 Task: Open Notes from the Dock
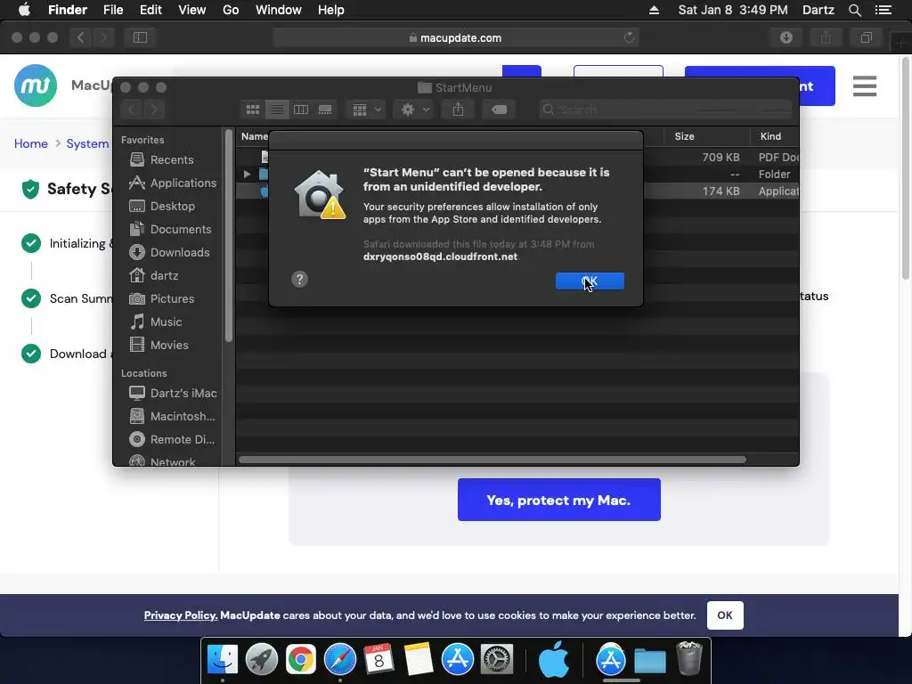pos(419,660)
